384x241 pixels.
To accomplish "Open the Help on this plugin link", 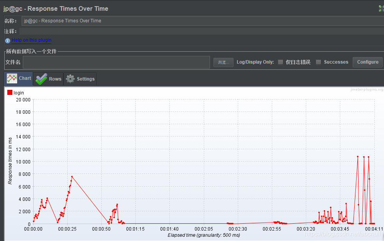I will (32, 40).
